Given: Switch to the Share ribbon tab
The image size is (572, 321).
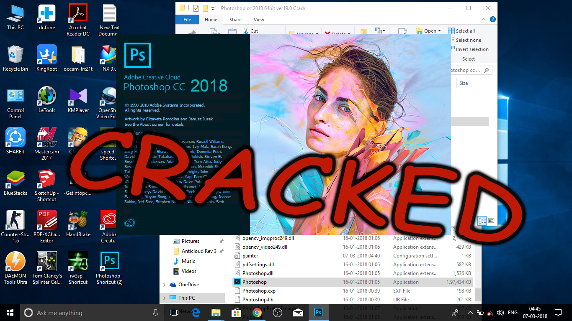Looking at the screenshot, I should (x=235, y=20).
